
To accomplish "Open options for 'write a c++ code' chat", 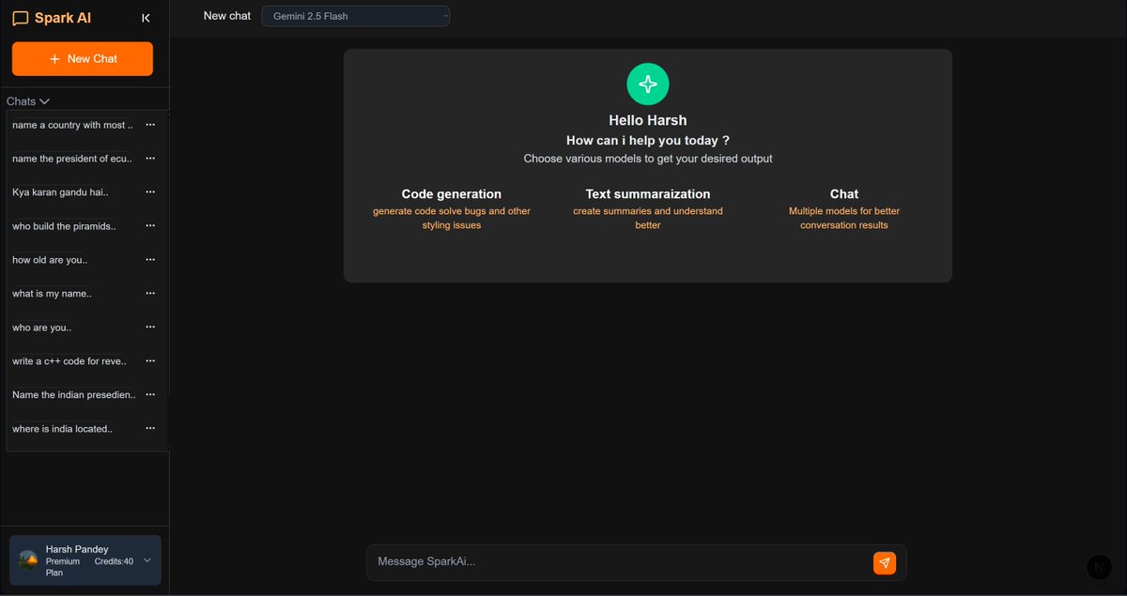I will 150,361.
